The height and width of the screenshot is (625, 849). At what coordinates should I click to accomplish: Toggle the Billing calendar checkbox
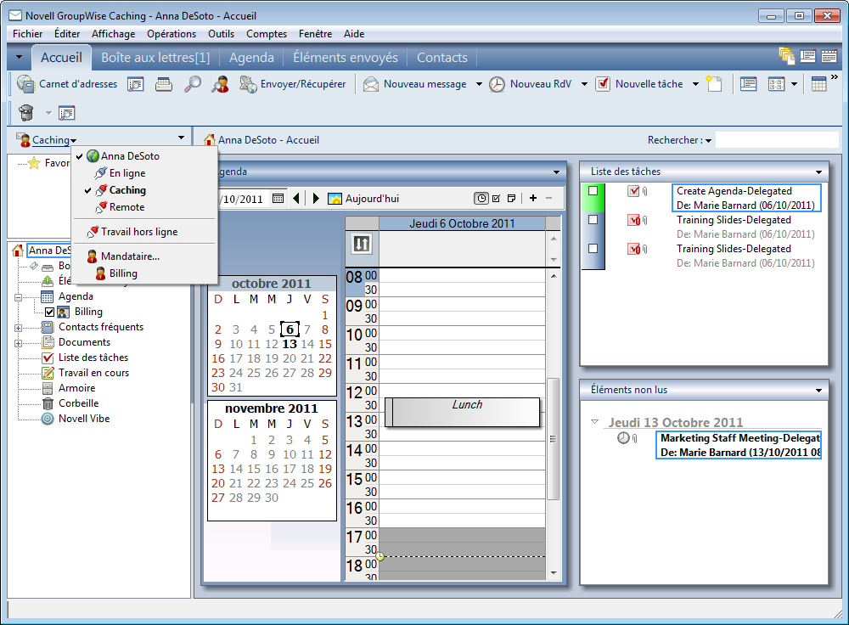pos(49,312)
